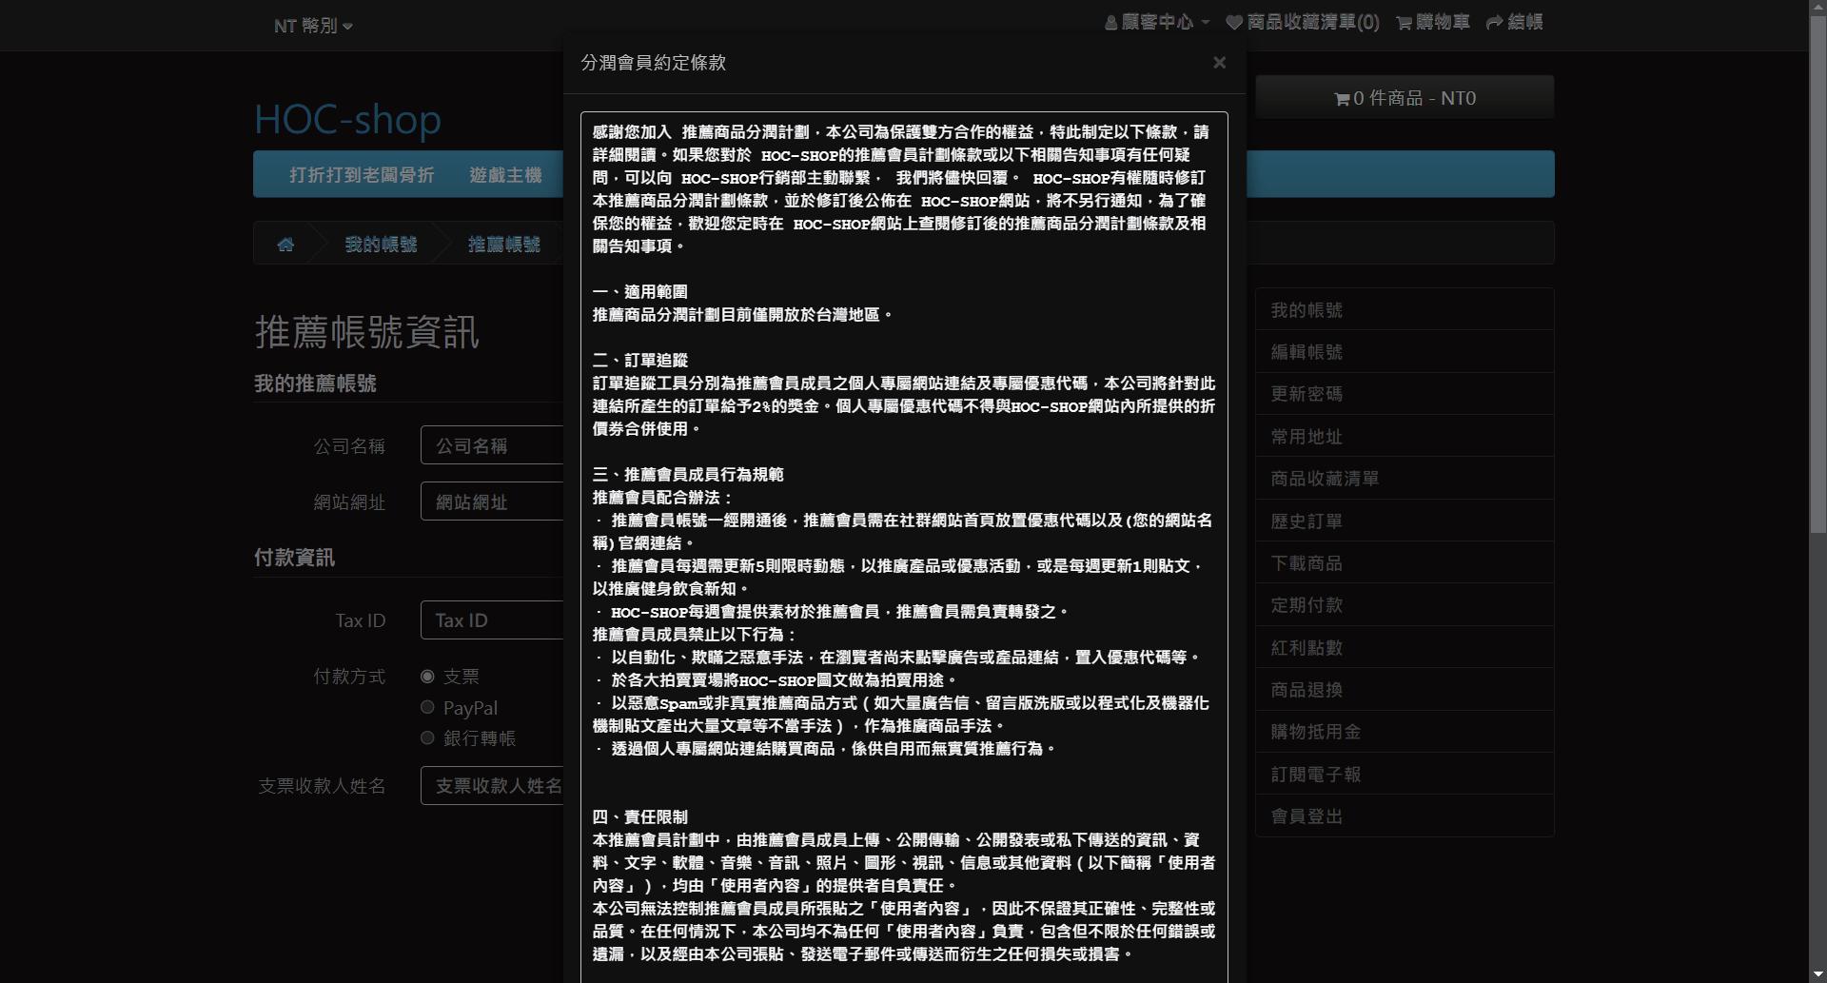Close the 分潤會員約定條款 dialog
This screenshot has height=983, width=1827.
1219,63
